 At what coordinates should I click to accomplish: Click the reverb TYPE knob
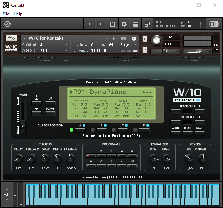click(x=189, y=158)
